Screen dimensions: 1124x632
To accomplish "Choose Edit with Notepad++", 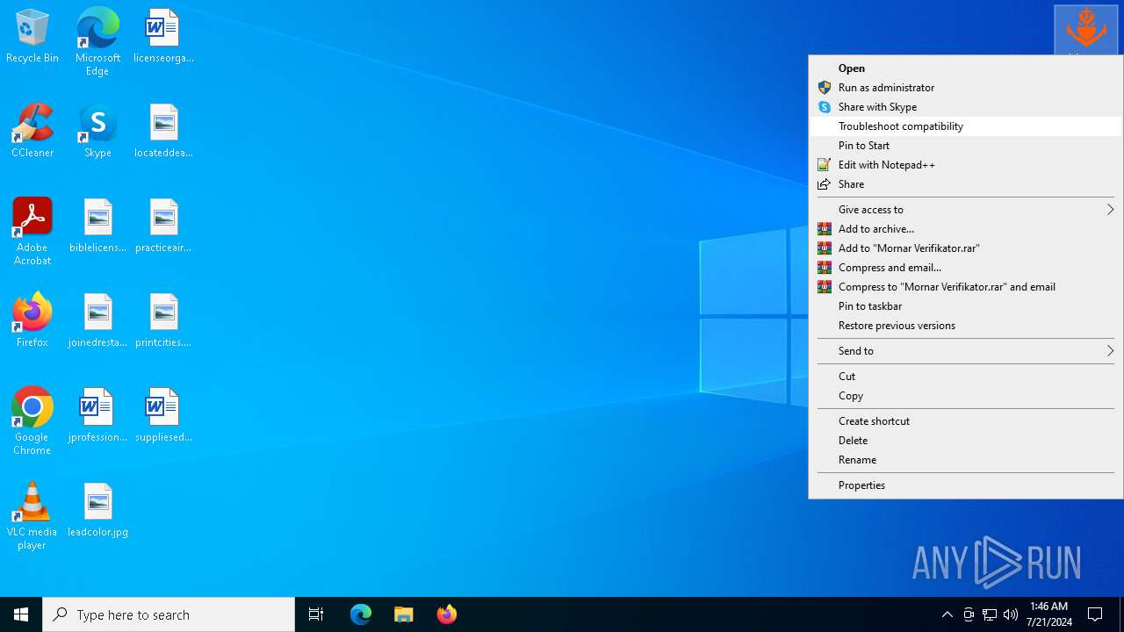I will tap(966, 165).
